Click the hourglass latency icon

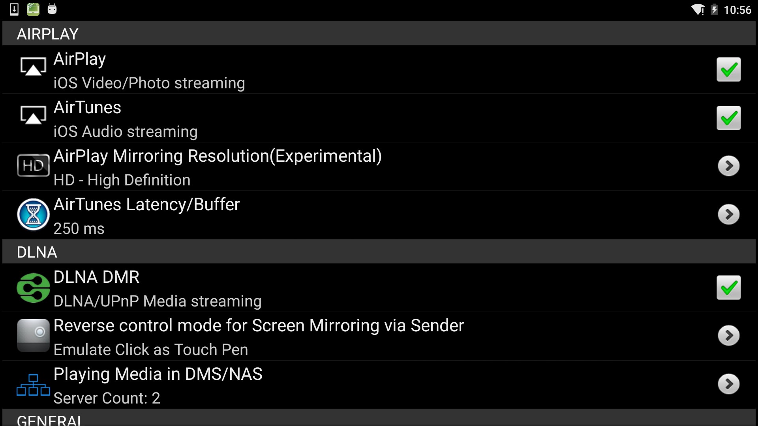pyautogui.click(x=33, y=214)
